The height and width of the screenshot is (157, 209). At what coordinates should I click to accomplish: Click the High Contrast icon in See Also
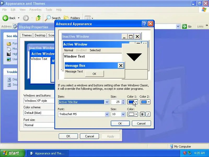9,54
